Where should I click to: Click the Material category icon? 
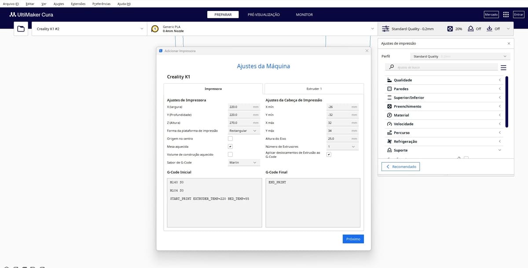point(389,115)
